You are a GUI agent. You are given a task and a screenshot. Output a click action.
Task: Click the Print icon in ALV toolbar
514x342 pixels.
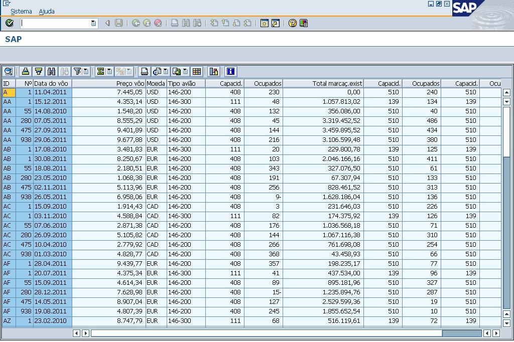(x=144, y=72)
